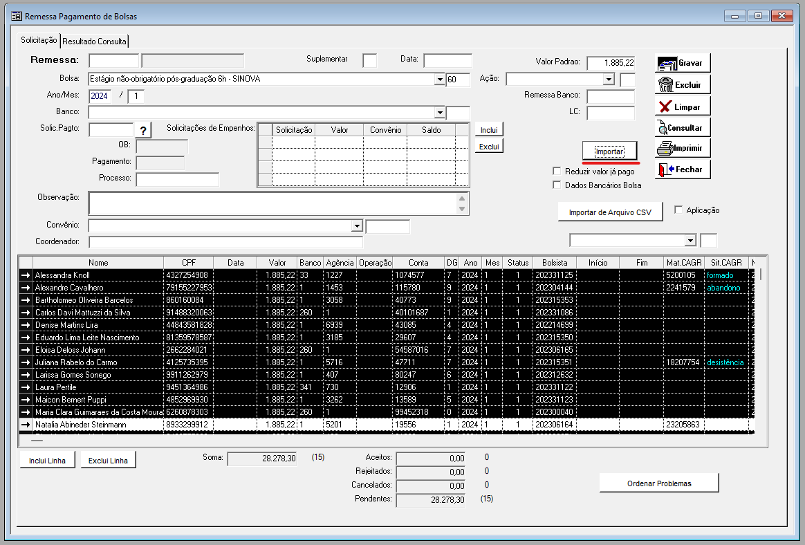Image resolution: width=805 pixels, height=545 pixels.
Task: Check the Dados Bancários Bolsa option
Action: click(557, 185)
